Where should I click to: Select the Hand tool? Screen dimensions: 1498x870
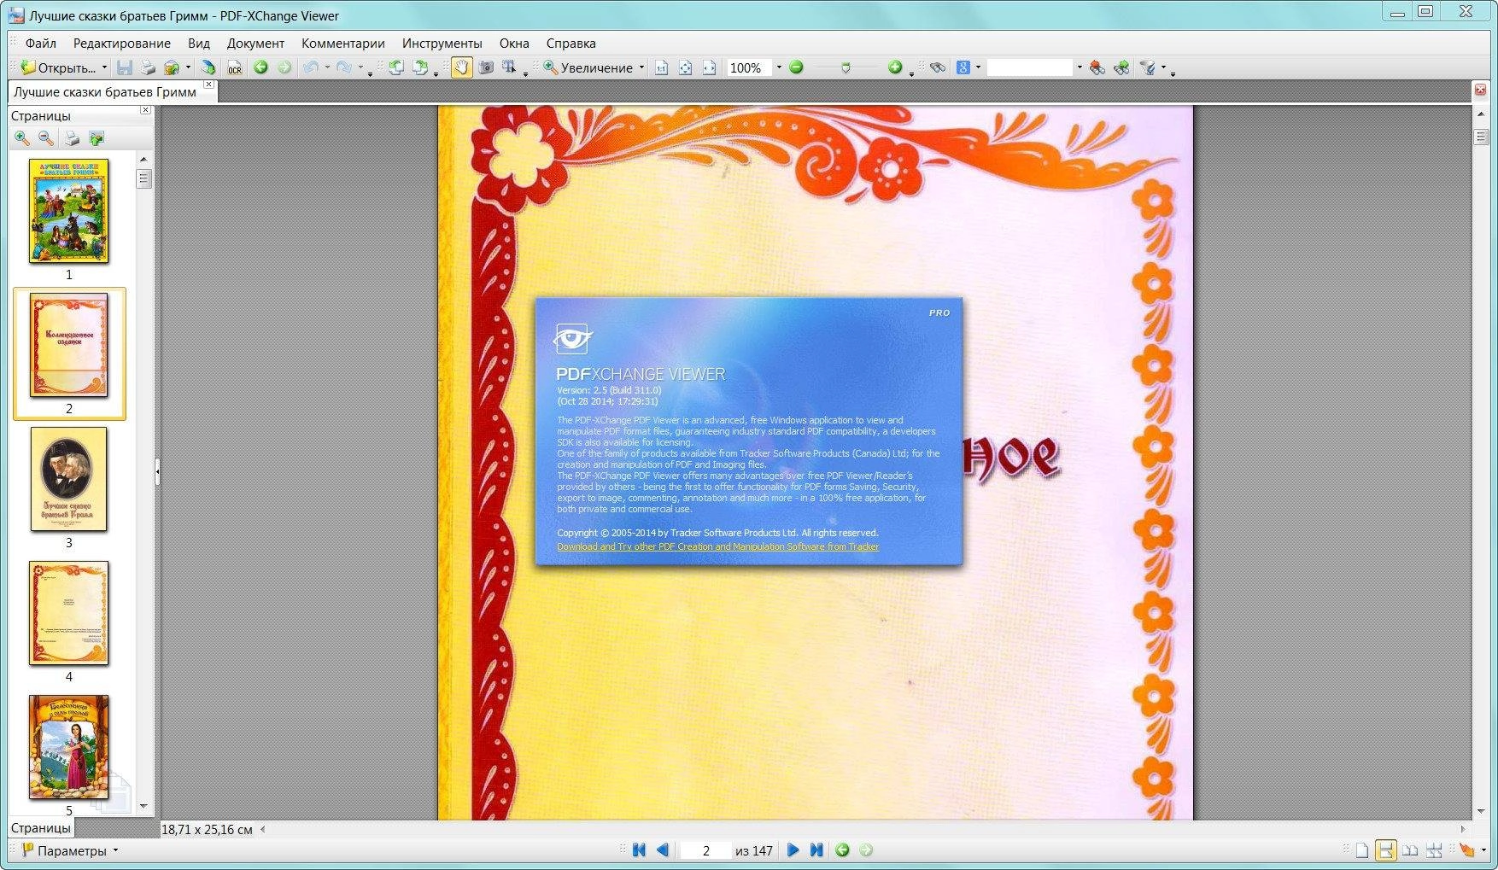pos(461,67)
